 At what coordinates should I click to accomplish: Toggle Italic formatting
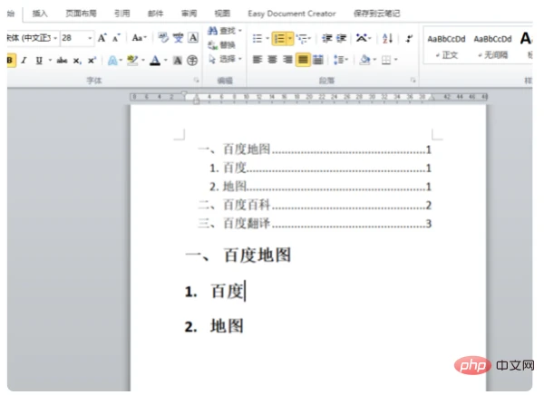[24, 61]
